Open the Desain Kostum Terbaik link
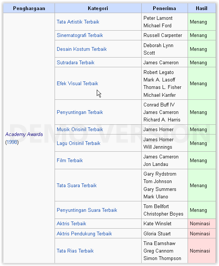Viewport: 219px width, 266px height. [x=81, y=49]
